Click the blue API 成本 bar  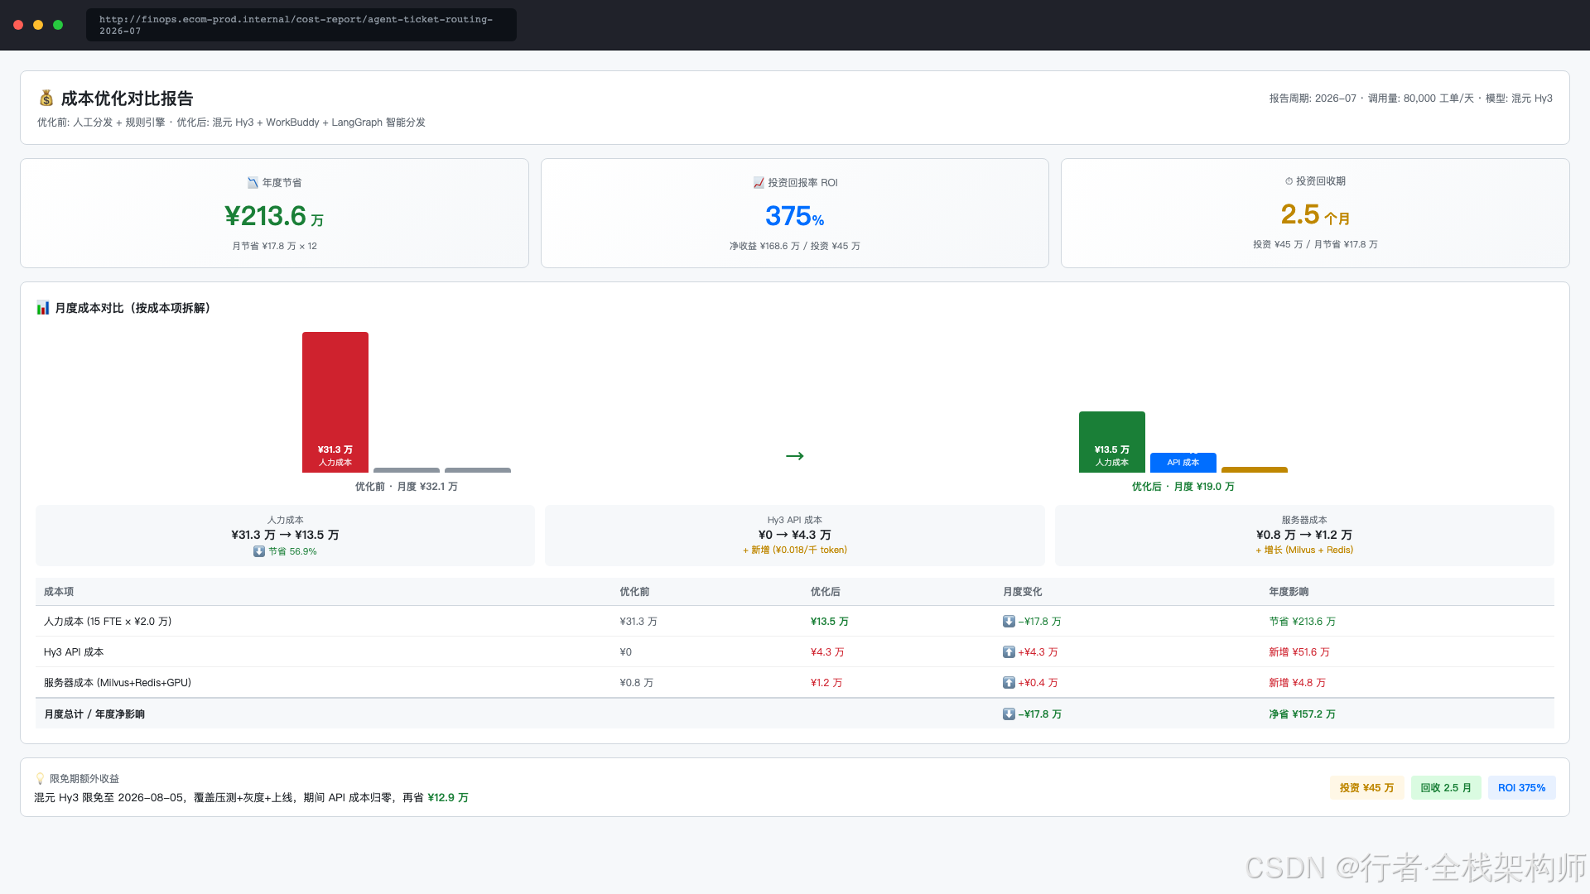tap(1183, 463)
